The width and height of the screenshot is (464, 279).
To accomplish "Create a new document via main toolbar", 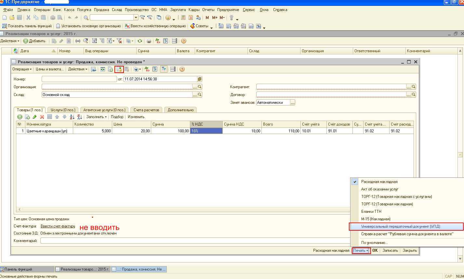I will pyautogui.click(x=5, y=18).
